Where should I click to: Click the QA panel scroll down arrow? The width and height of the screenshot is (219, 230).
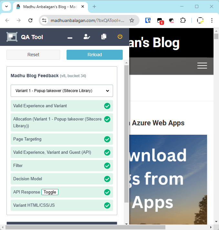(126, 224)
